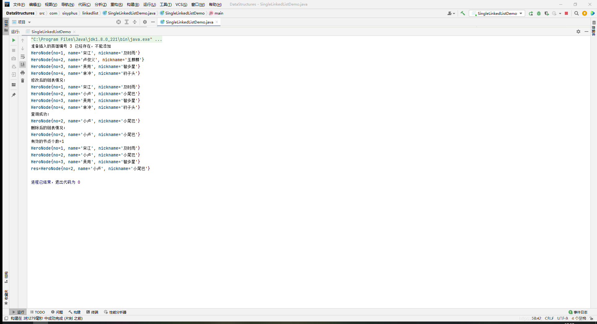597x324 pixels.
Task: Click the up arrow stack trace icon
Action: click(x=23, y=40)
